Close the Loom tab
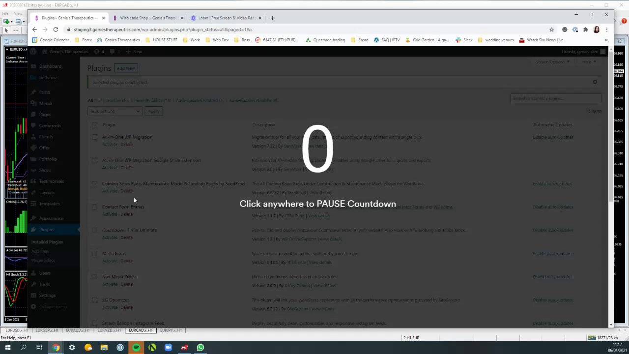 click(260, 18)
